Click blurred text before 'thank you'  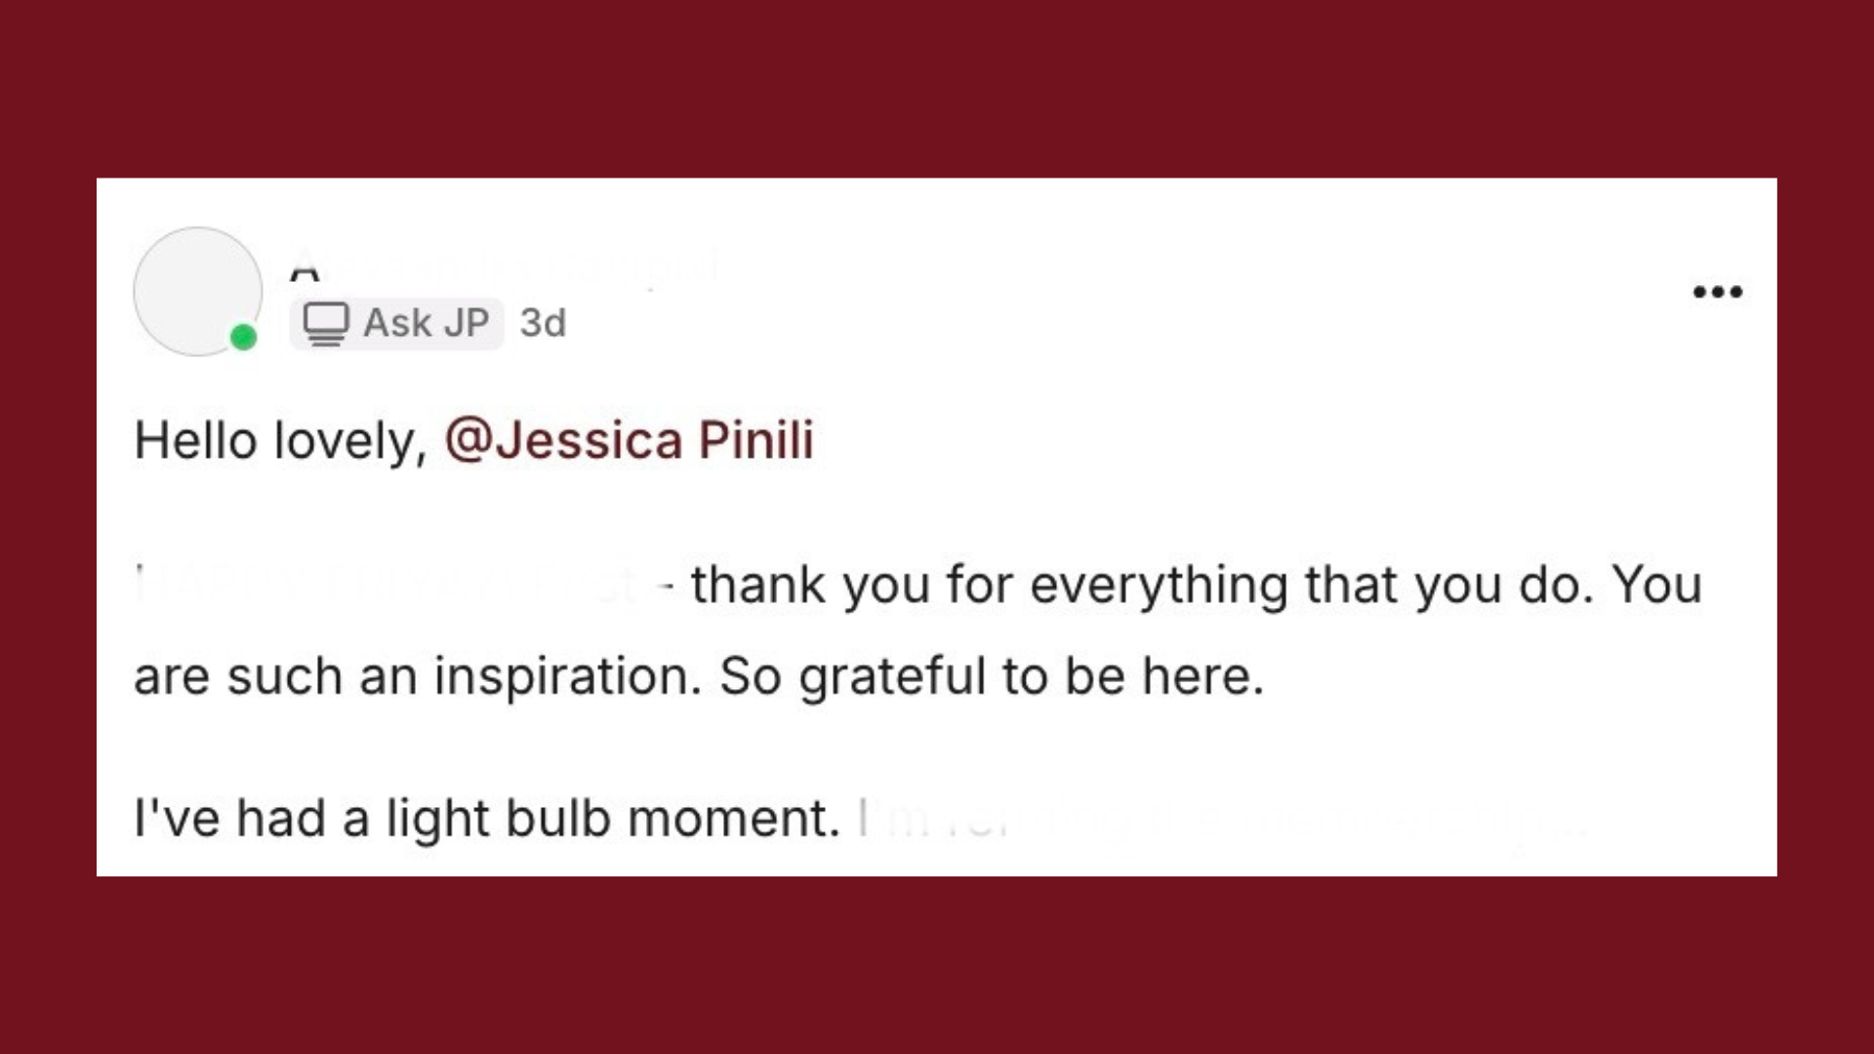[x=390, y=585]
